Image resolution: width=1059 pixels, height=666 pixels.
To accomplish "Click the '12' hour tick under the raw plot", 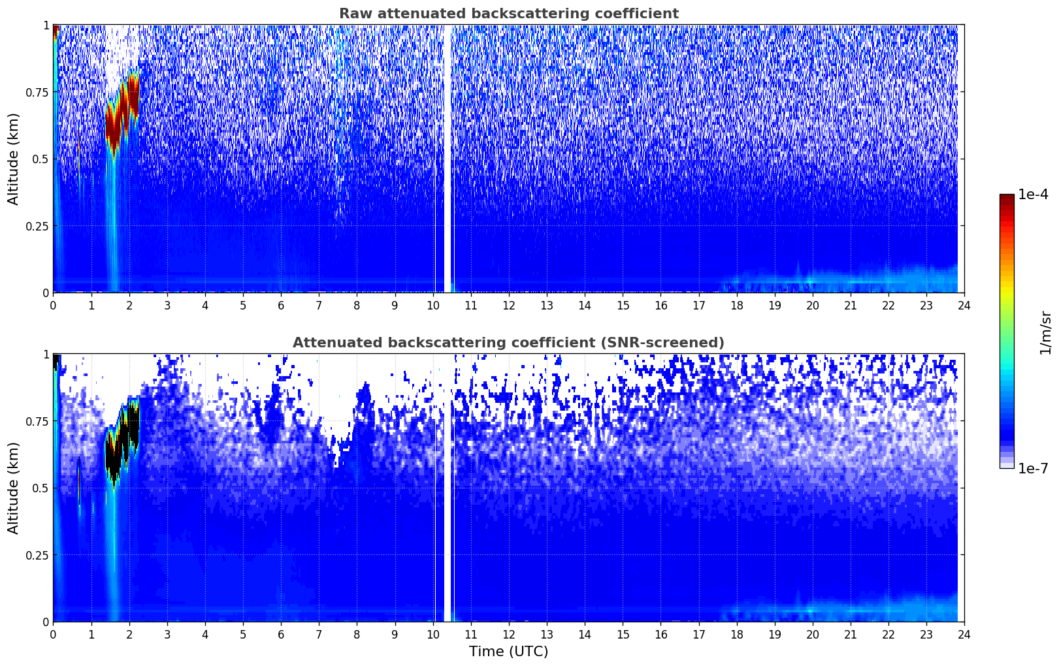I will tap(509, 305).
